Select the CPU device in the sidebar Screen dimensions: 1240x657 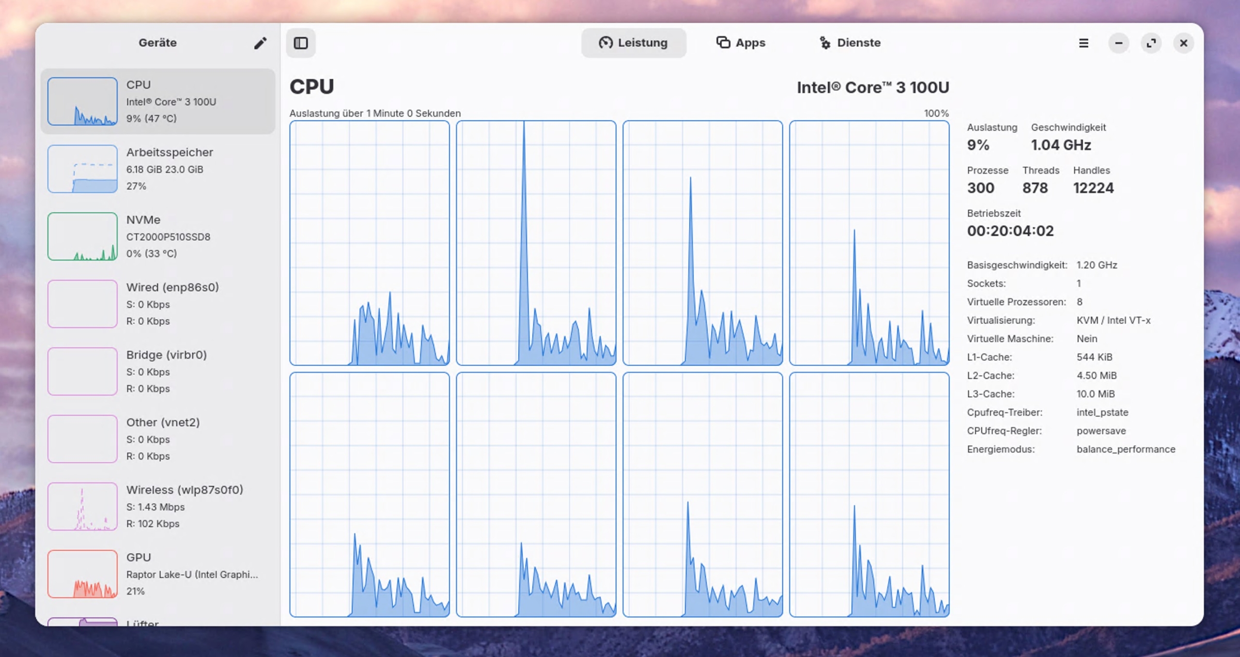157,101
